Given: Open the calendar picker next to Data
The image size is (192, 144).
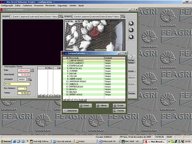Looking at the screenshot, I should click(x=32, y=70).
